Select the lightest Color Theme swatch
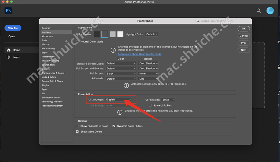The image size is (280, 162). pos(120,34)
